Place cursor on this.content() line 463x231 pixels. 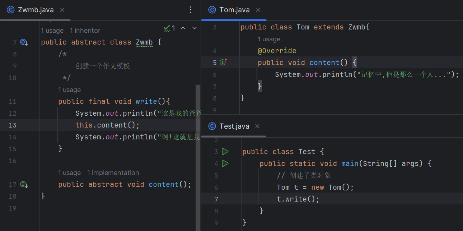click(x=107, y=125)
